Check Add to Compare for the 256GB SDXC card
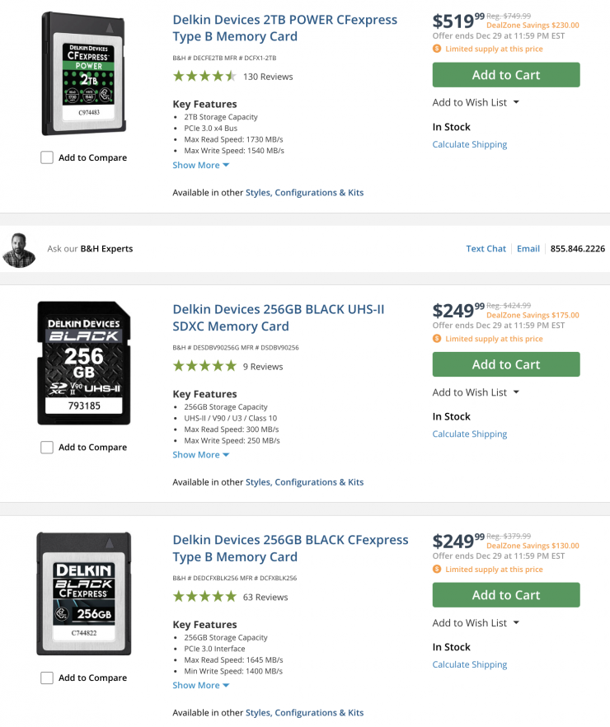This screenshot has height=727, width=610. pos(47,447)
